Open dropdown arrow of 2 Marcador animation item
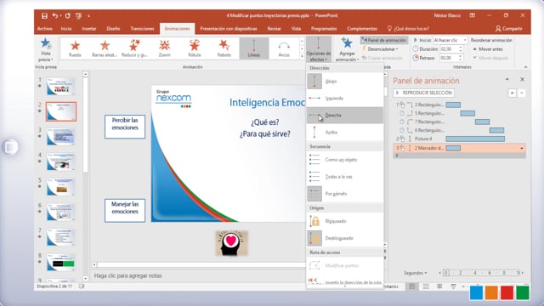 (x=521, y=148)
